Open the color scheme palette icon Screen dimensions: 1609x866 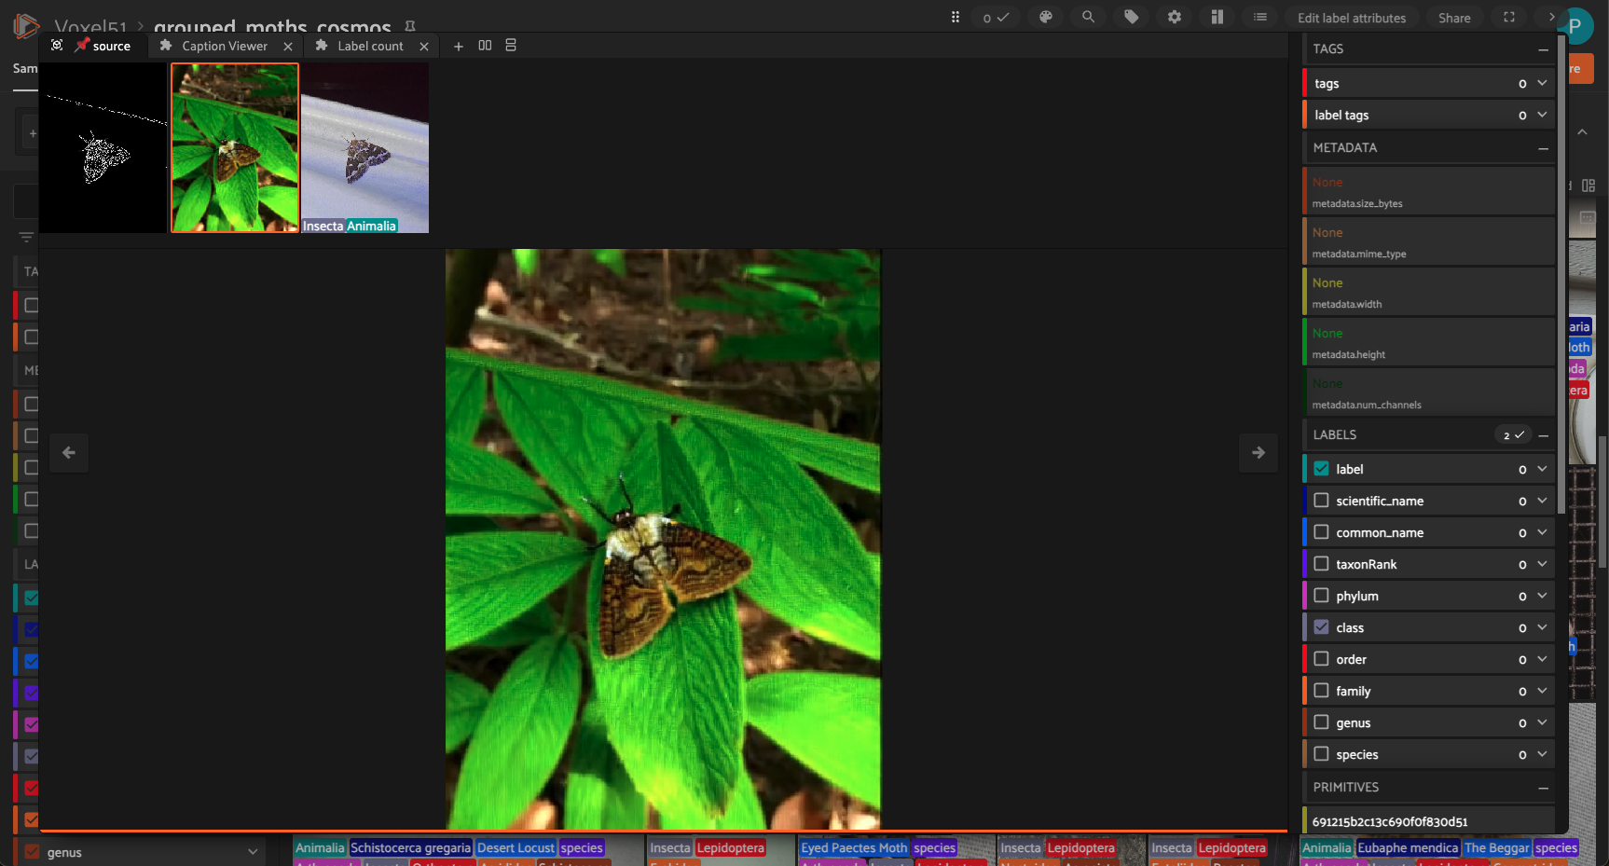coord(1046,17)
